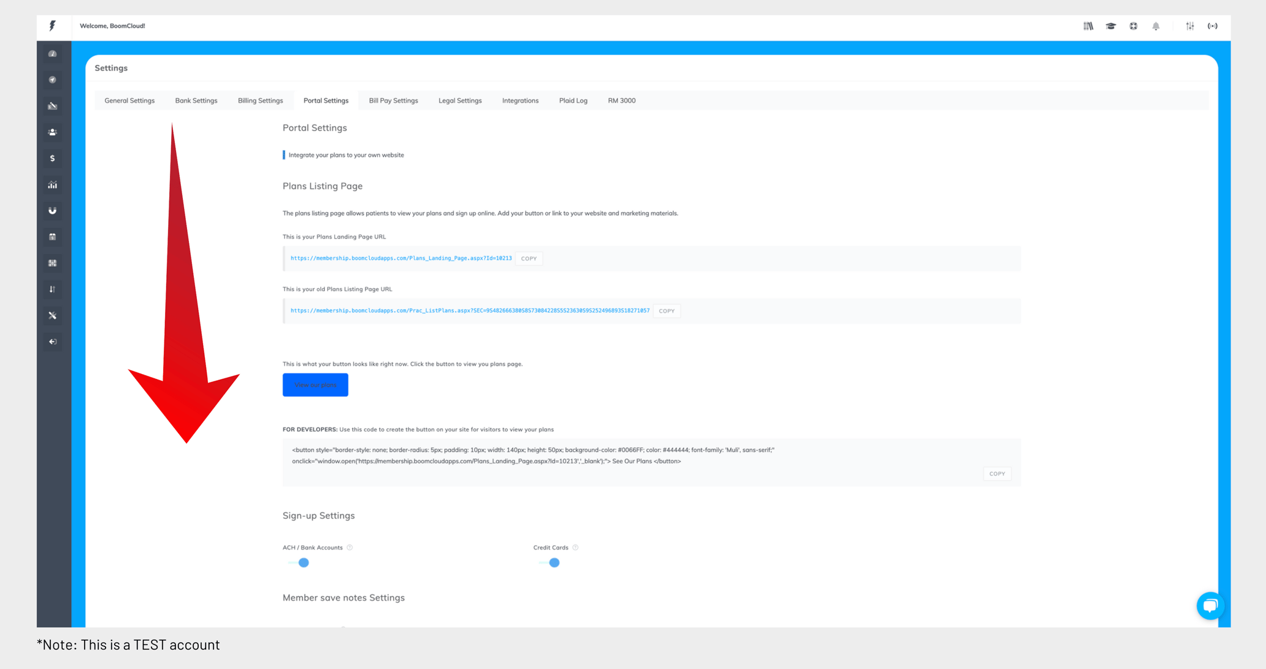Viewport: 1266px width, 669px height.
Task: Check notifications via the bell icon
Action: click(x=1156, y=26)
